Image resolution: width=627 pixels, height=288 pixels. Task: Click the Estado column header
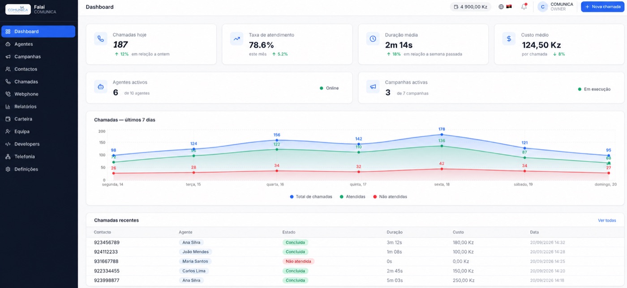[x=289, y=232]
